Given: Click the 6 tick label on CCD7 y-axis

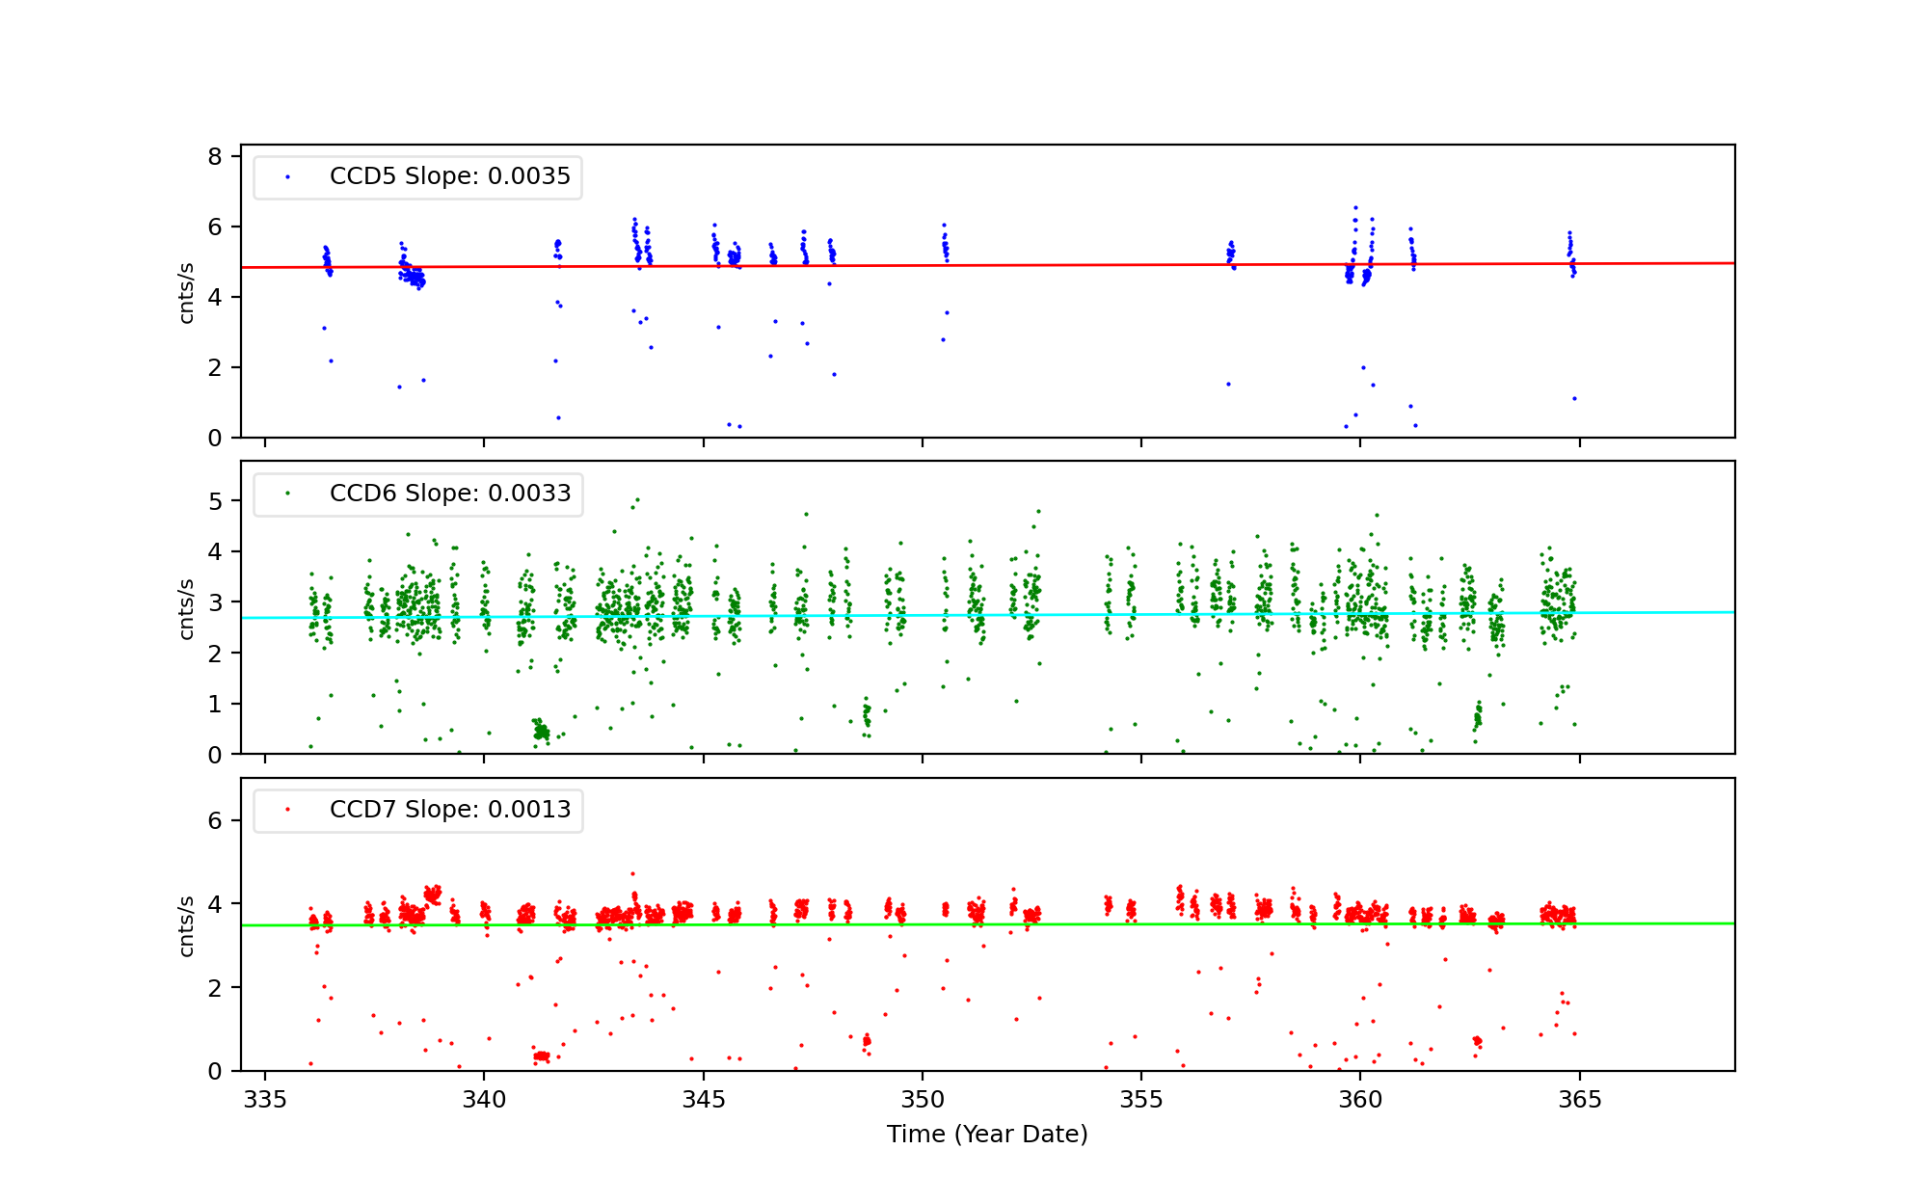Looking at the screenshot, I should (x=215, y=820).
